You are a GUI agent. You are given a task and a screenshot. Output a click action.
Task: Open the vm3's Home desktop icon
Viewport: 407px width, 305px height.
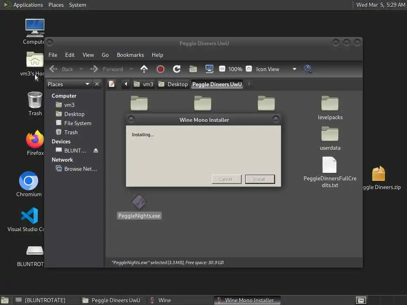[x=33, y=64]
